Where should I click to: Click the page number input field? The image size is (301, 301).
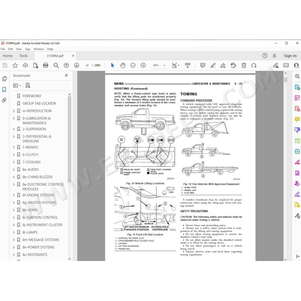(x=87, y=65)
